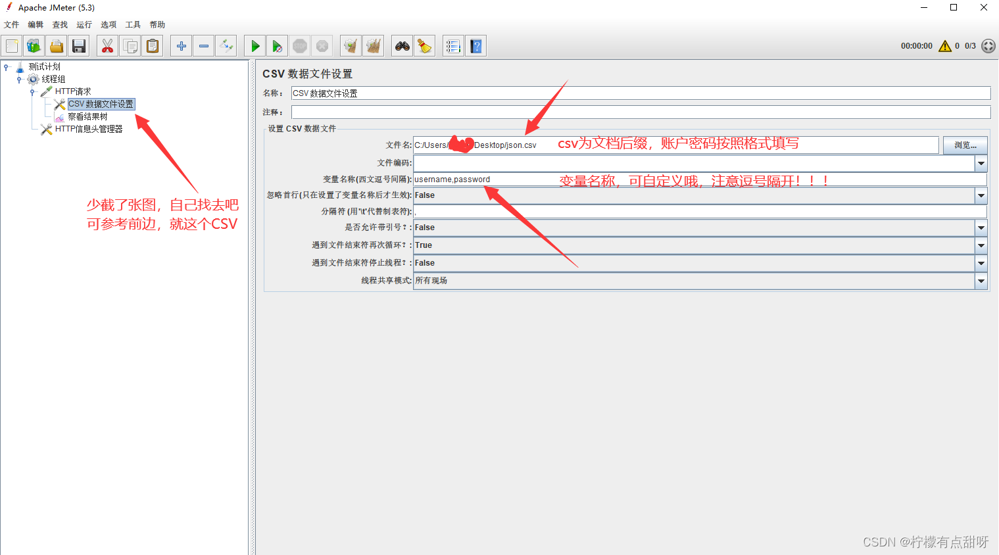Save the test plan with floppy icon
999x555 pixels.
[79, 46]
